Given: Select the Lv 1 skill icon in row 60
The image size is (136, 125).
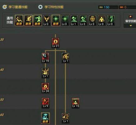Looking at the screenshot, I should point(66,118).
